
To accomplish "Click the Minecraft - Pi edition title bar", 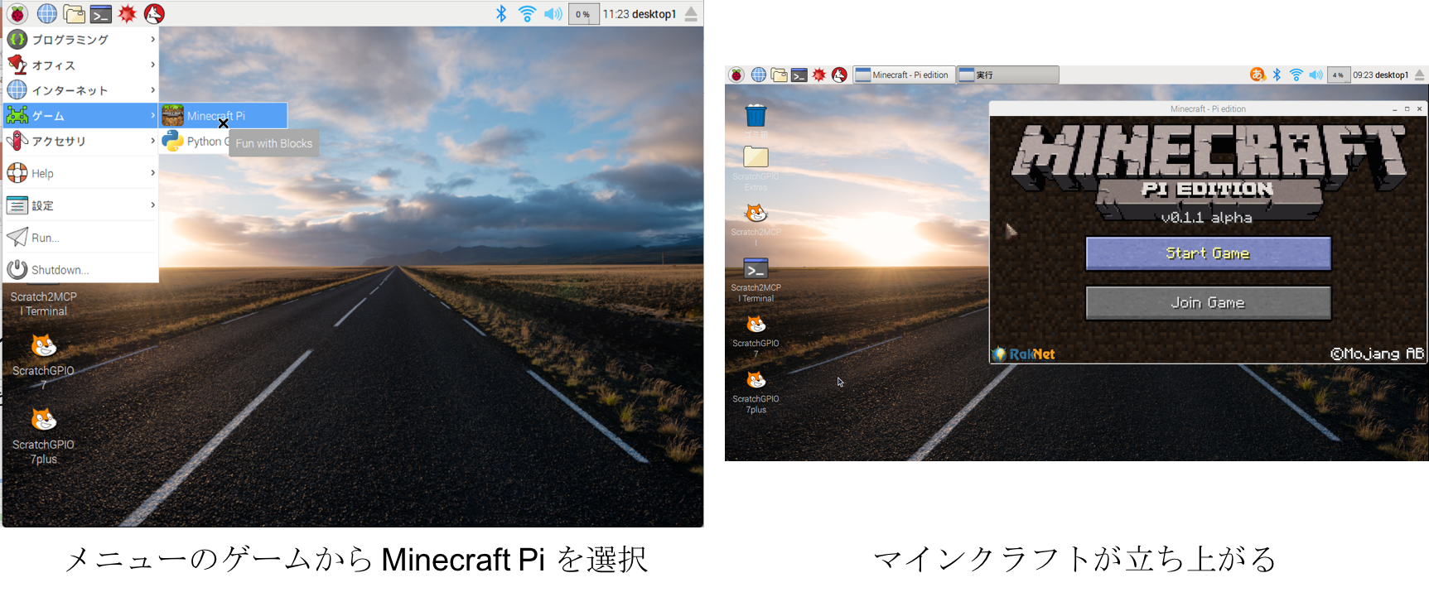I will click(1208, 108).
